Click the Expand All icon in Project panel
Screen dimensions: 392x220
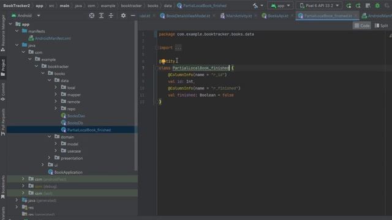tap(101, 15)
